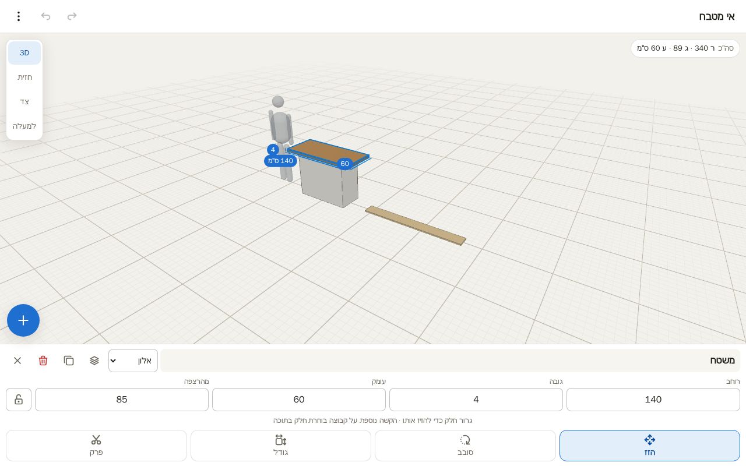Image resolution: width=746 pixels, height=466 pixels.
Task: Select the פרק disassemble tool
Action: (96, 446)
